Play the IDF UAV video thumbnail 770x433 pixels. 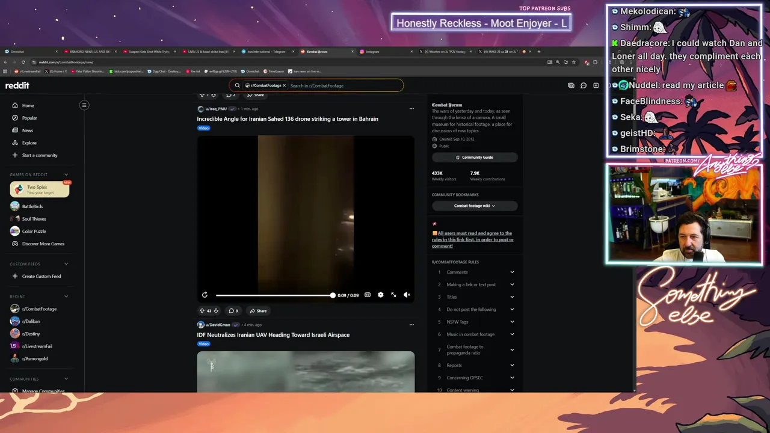pyautogui.click(x=306, y=372)
